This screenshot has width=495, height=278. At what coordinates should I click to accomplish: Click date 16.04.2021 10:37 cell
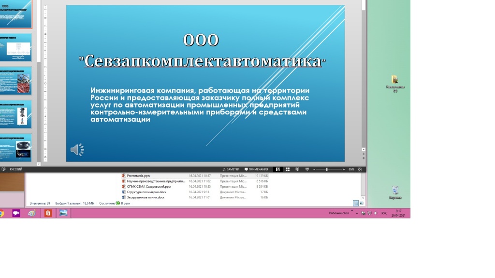[x=200, y=176]
